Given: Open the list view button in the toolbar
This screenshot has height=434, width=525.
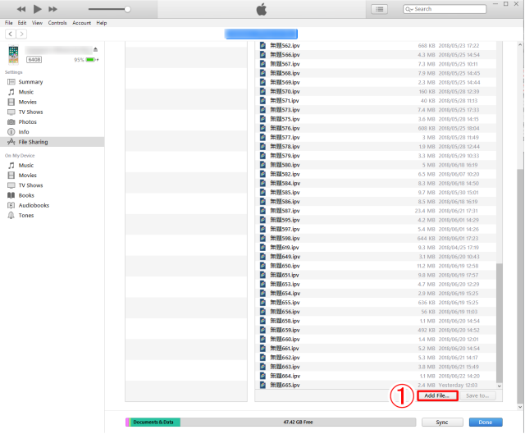Looking at the screenshot, I should click(x=379, y=9).
